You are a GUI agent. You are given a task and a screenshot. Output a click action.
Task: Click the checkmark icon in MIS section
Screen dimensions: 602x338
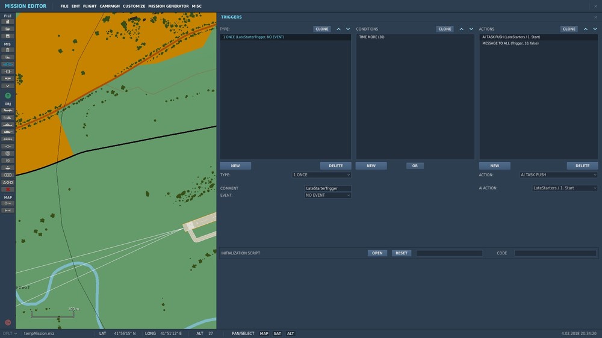pyautogui.click(x=7, y=86)
